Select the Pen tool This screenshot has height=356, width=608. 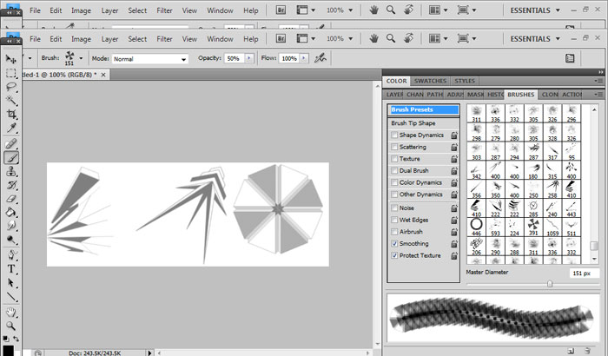[x=11, y=255]
